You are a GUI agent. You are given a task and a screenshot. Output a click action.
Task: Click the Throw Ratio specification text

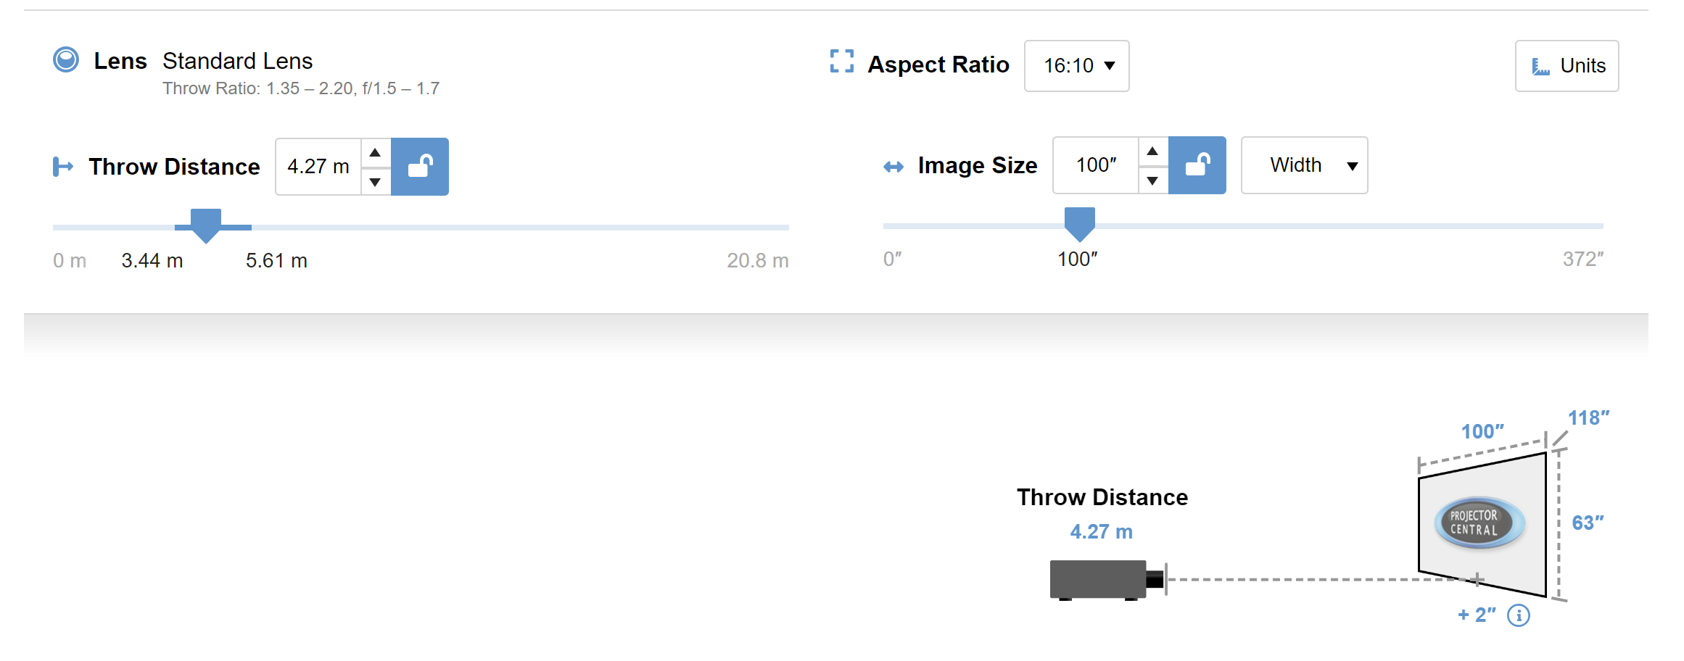pyautogui.click(x=301, y=88)
